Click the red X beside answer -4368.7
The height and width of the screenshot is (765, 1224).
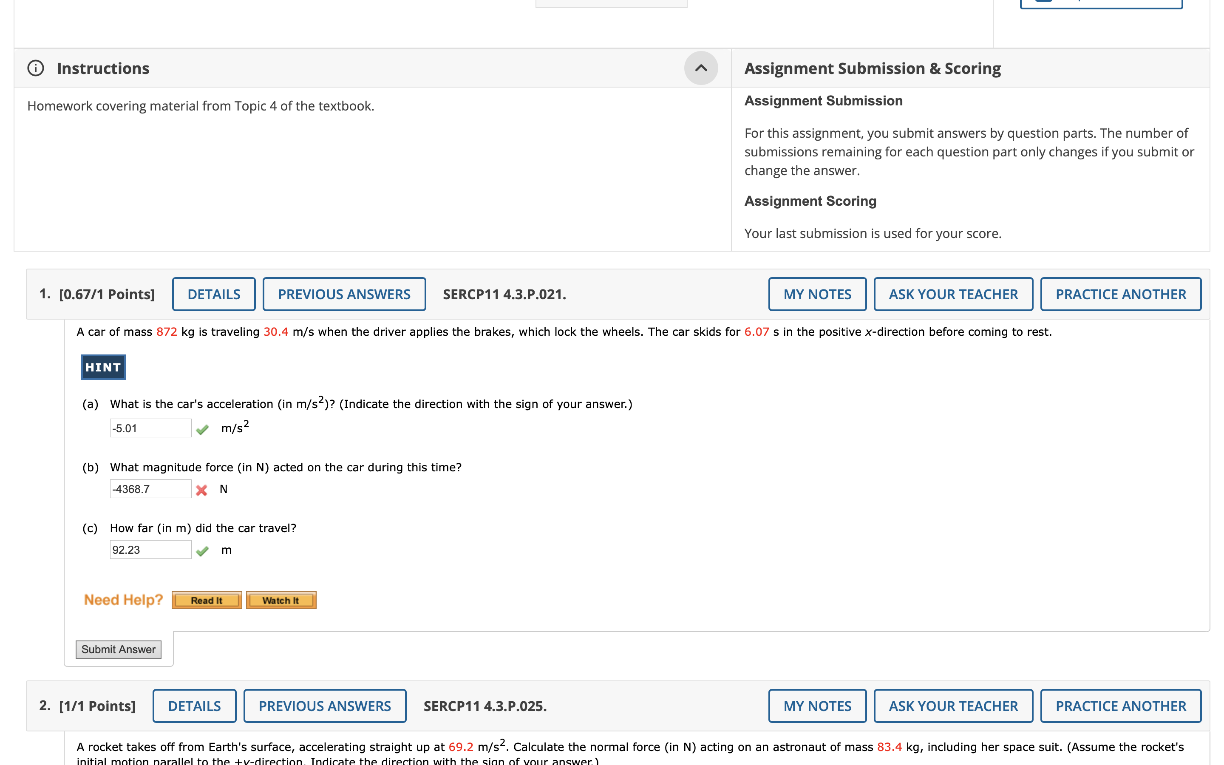[202, 489]
